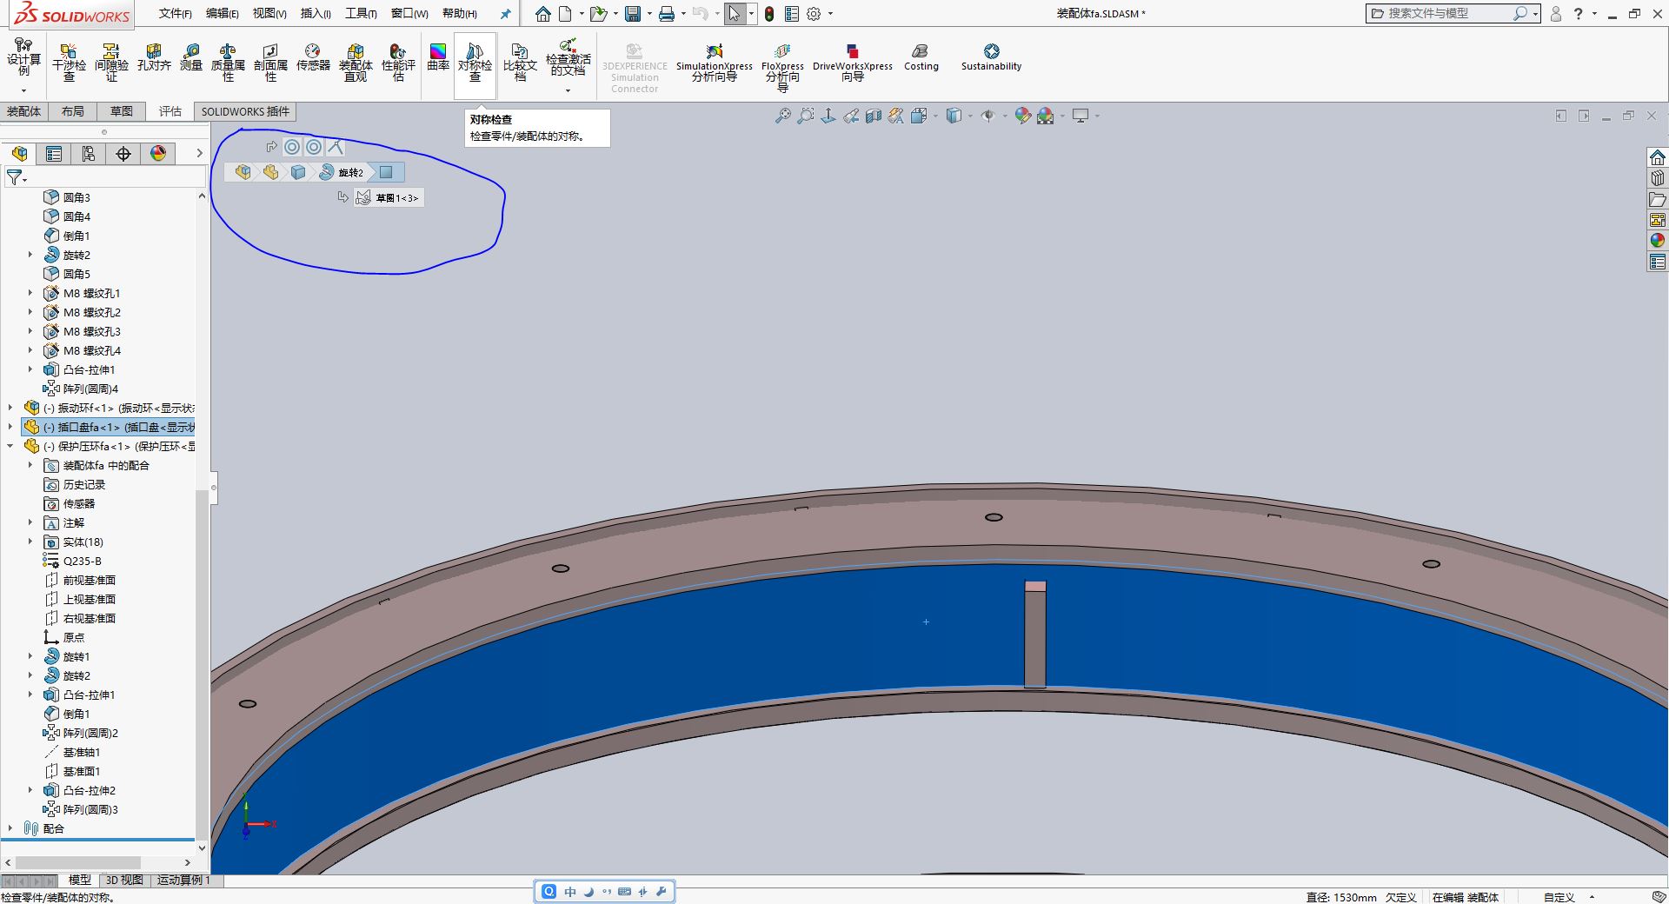The width and height of the screenshot is (1669, 904).
Task: Click Zoom to Fit in view toolbar
Action: (x=783, y=116)
